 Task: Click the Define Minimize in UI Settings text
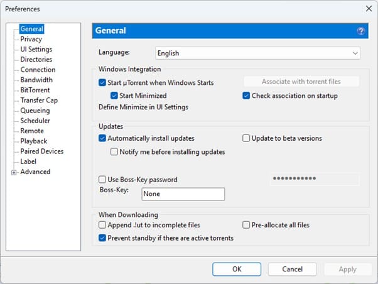143,107
